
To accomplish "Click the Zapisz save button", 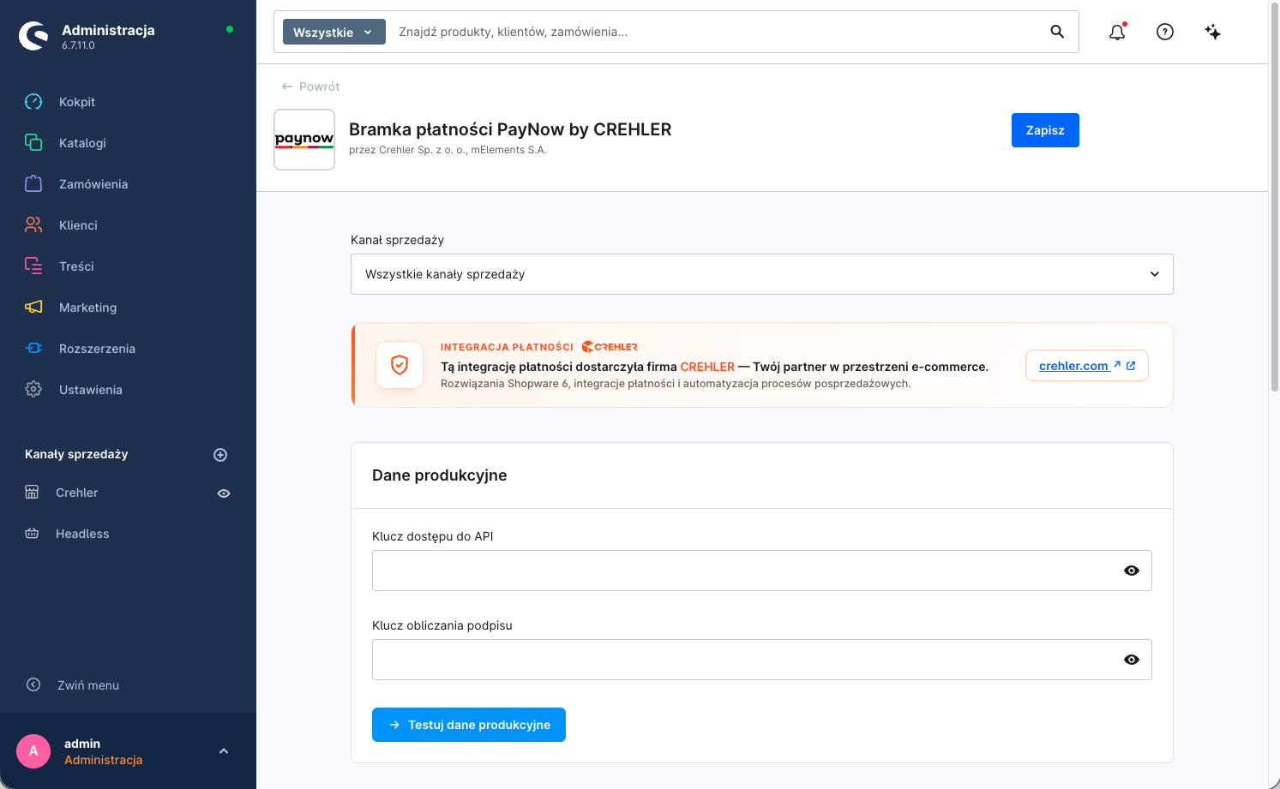I will click(x=1045, y=130).
